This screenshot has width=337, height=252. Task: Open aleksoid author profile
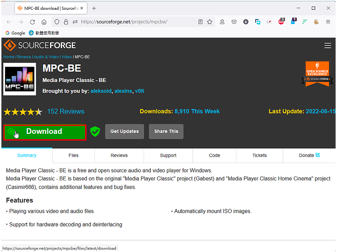pyautogui.click(x=101, y=91)
